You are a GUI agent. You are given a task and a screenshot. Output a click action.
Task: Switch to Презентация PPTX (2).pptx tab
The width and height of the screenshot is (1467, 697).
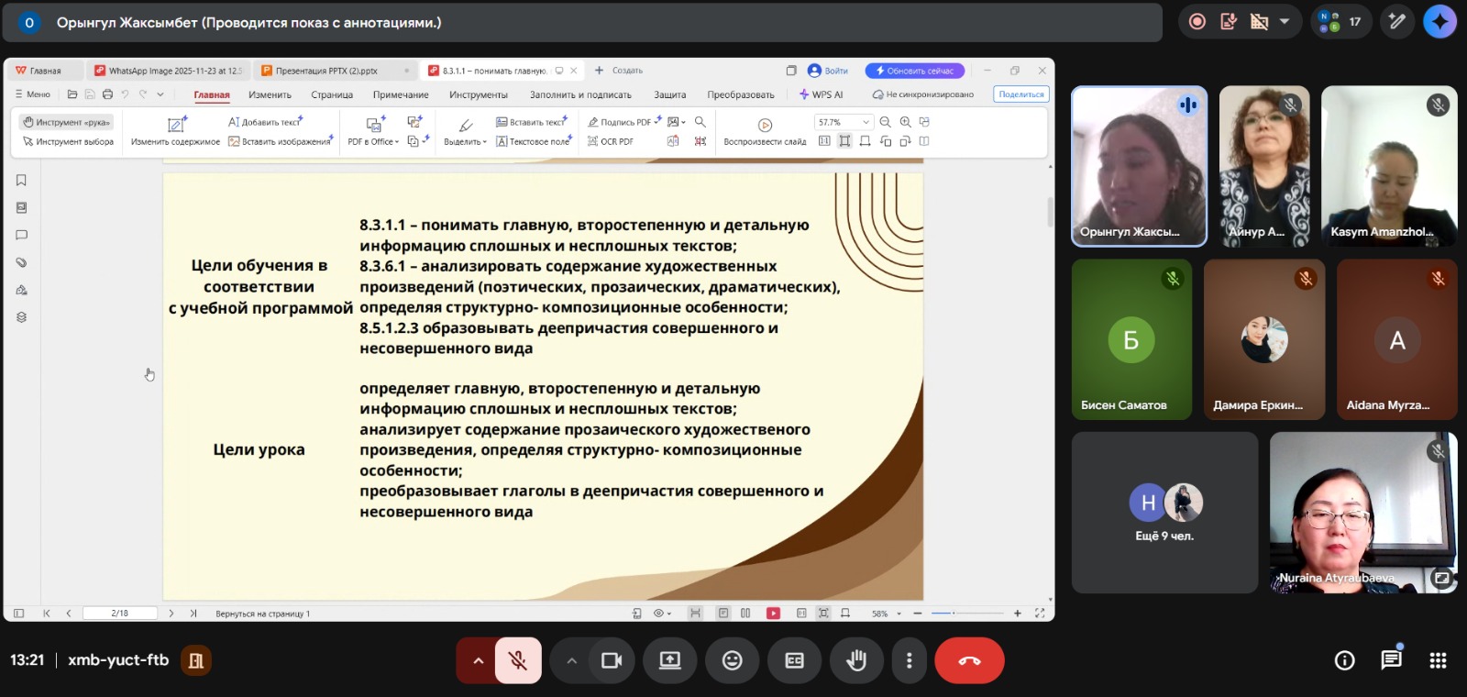(x=327, y=71)
